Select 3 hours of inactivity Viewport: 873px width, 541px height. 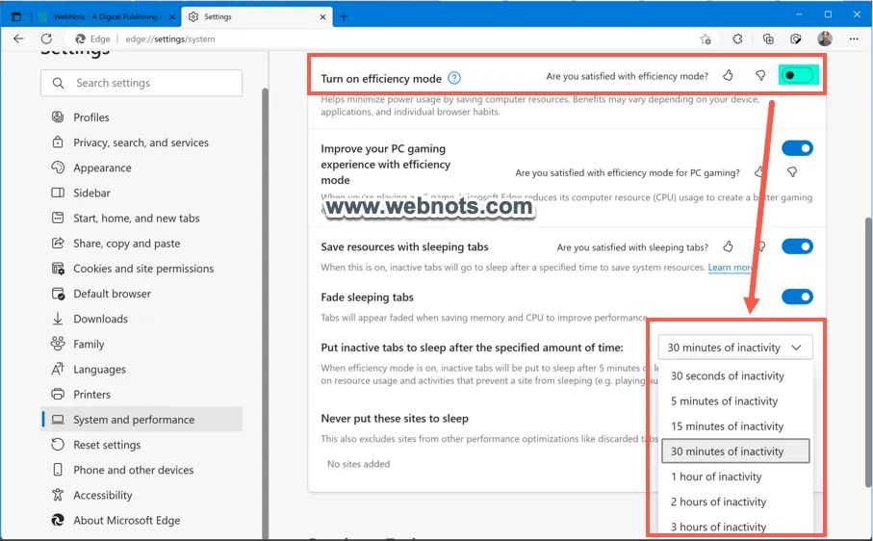pyautogui.click(x=735, y=526)
